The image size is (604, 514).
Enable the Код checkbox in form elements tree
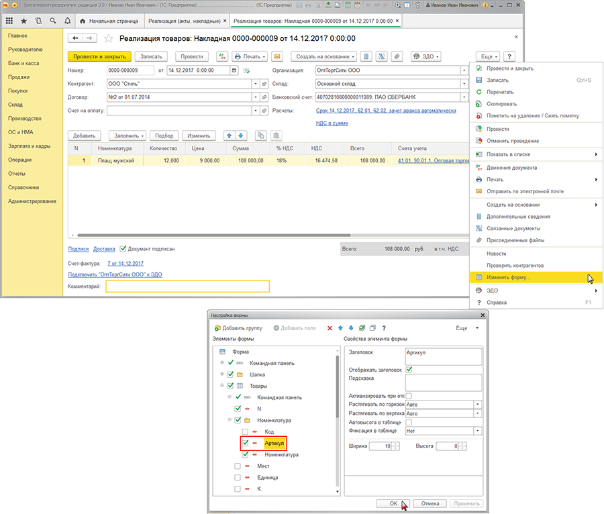point(246,431)
